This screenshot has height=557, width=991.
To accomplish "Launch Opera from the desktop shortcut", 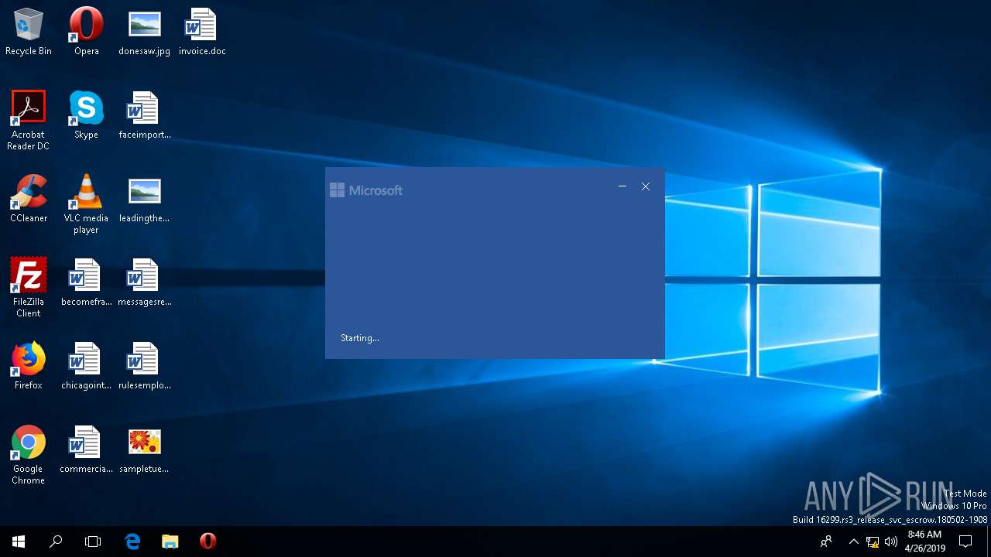I will 86,32.
